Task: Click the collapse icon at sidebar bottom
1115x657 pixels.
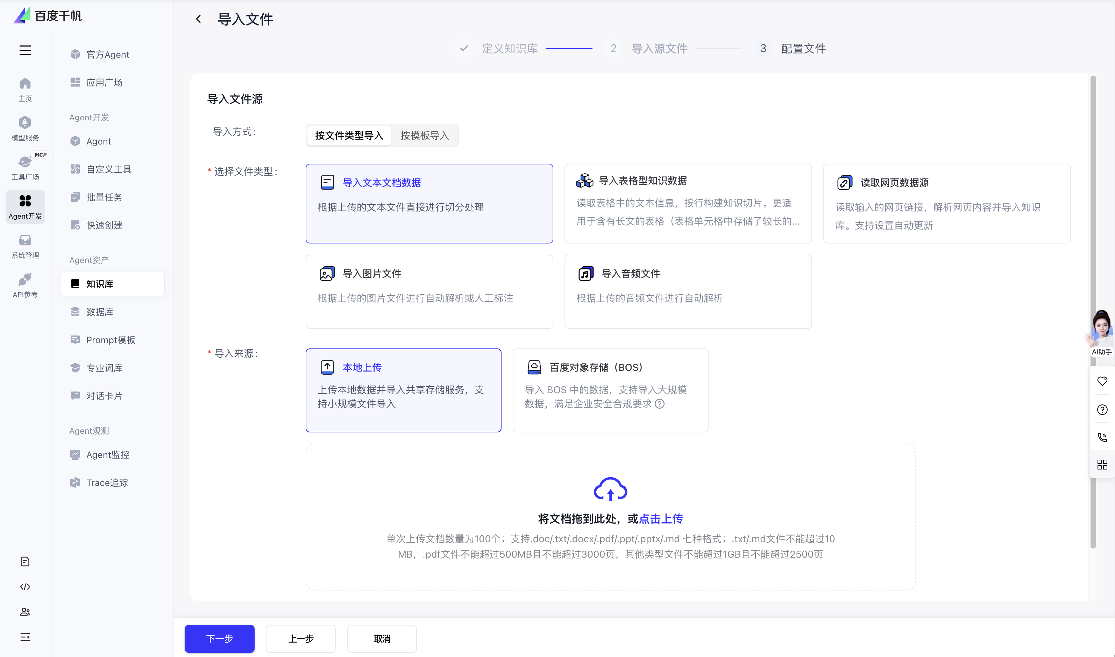Action: [25, 637]
